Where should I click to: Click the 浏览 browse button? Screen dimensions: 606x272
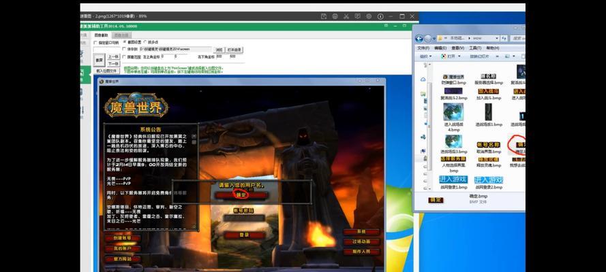coord(219,50)
